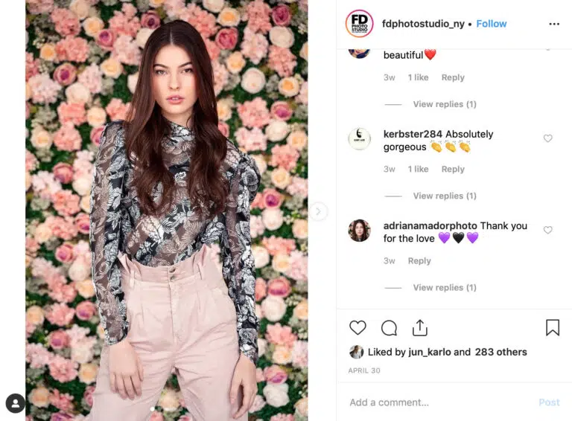This screenshot has width=572, height=421.
Task: Expand replies under kerbster284's comment
Action: pyautogui.click(x=445, y=196)
